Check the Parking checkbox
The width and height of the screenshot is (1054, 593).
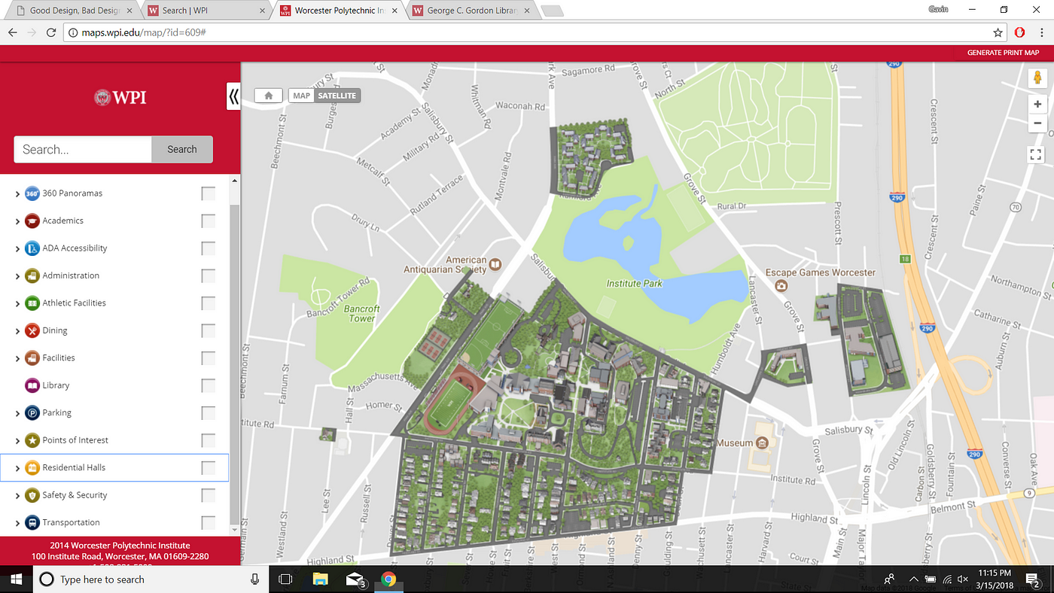(208, 414)
